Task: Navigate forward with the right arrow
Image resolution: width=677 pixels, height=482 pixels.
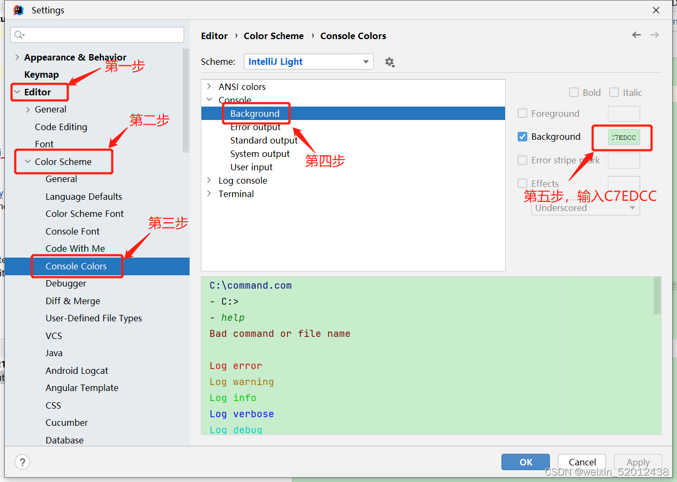Action: pos(655,35)
